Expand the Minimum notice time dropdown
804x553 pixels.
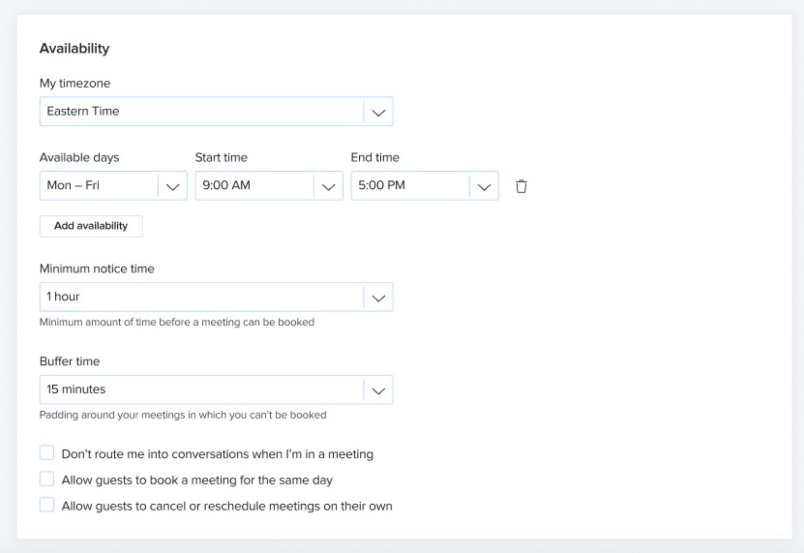pos(216,297)
